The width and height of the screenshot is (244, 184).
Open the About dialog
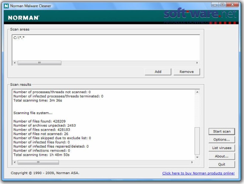(x=222, y=156)
